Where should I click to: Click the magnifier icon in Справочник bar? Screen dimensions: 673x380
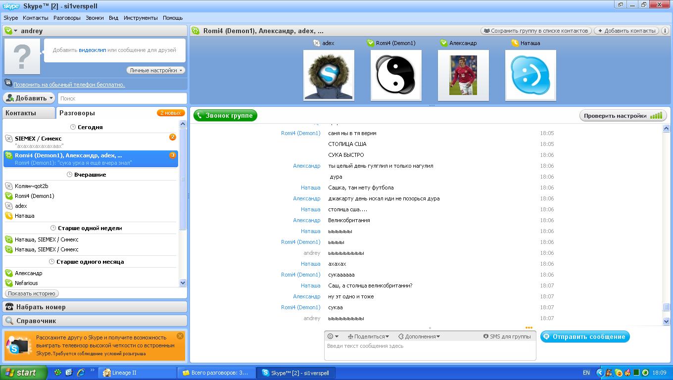pos(9,321)
